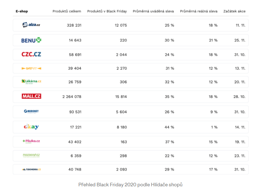The width and height of the screenshot is (263, 193).
Task: Click Produktů v Black Friday header
Action: point(107,11)
